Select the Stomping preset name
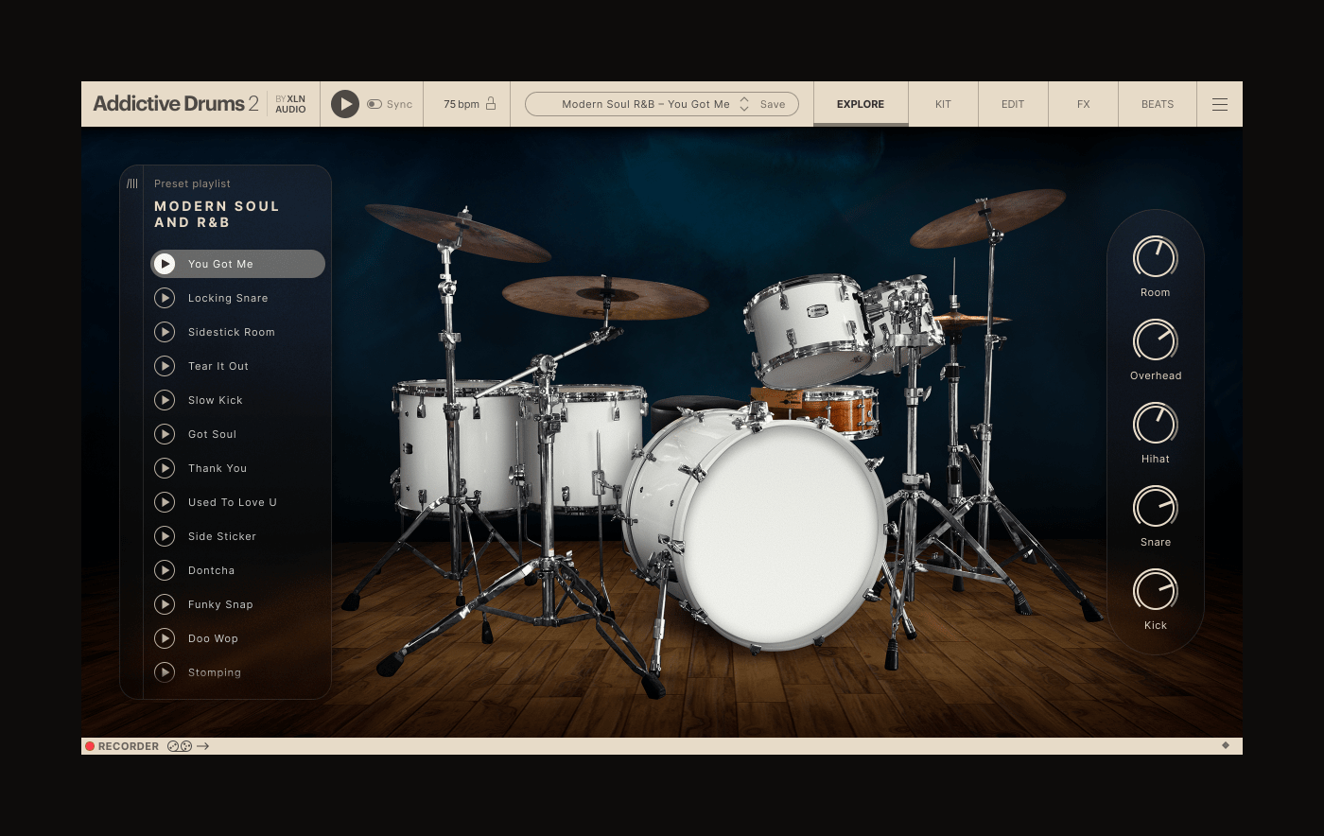 215,672
